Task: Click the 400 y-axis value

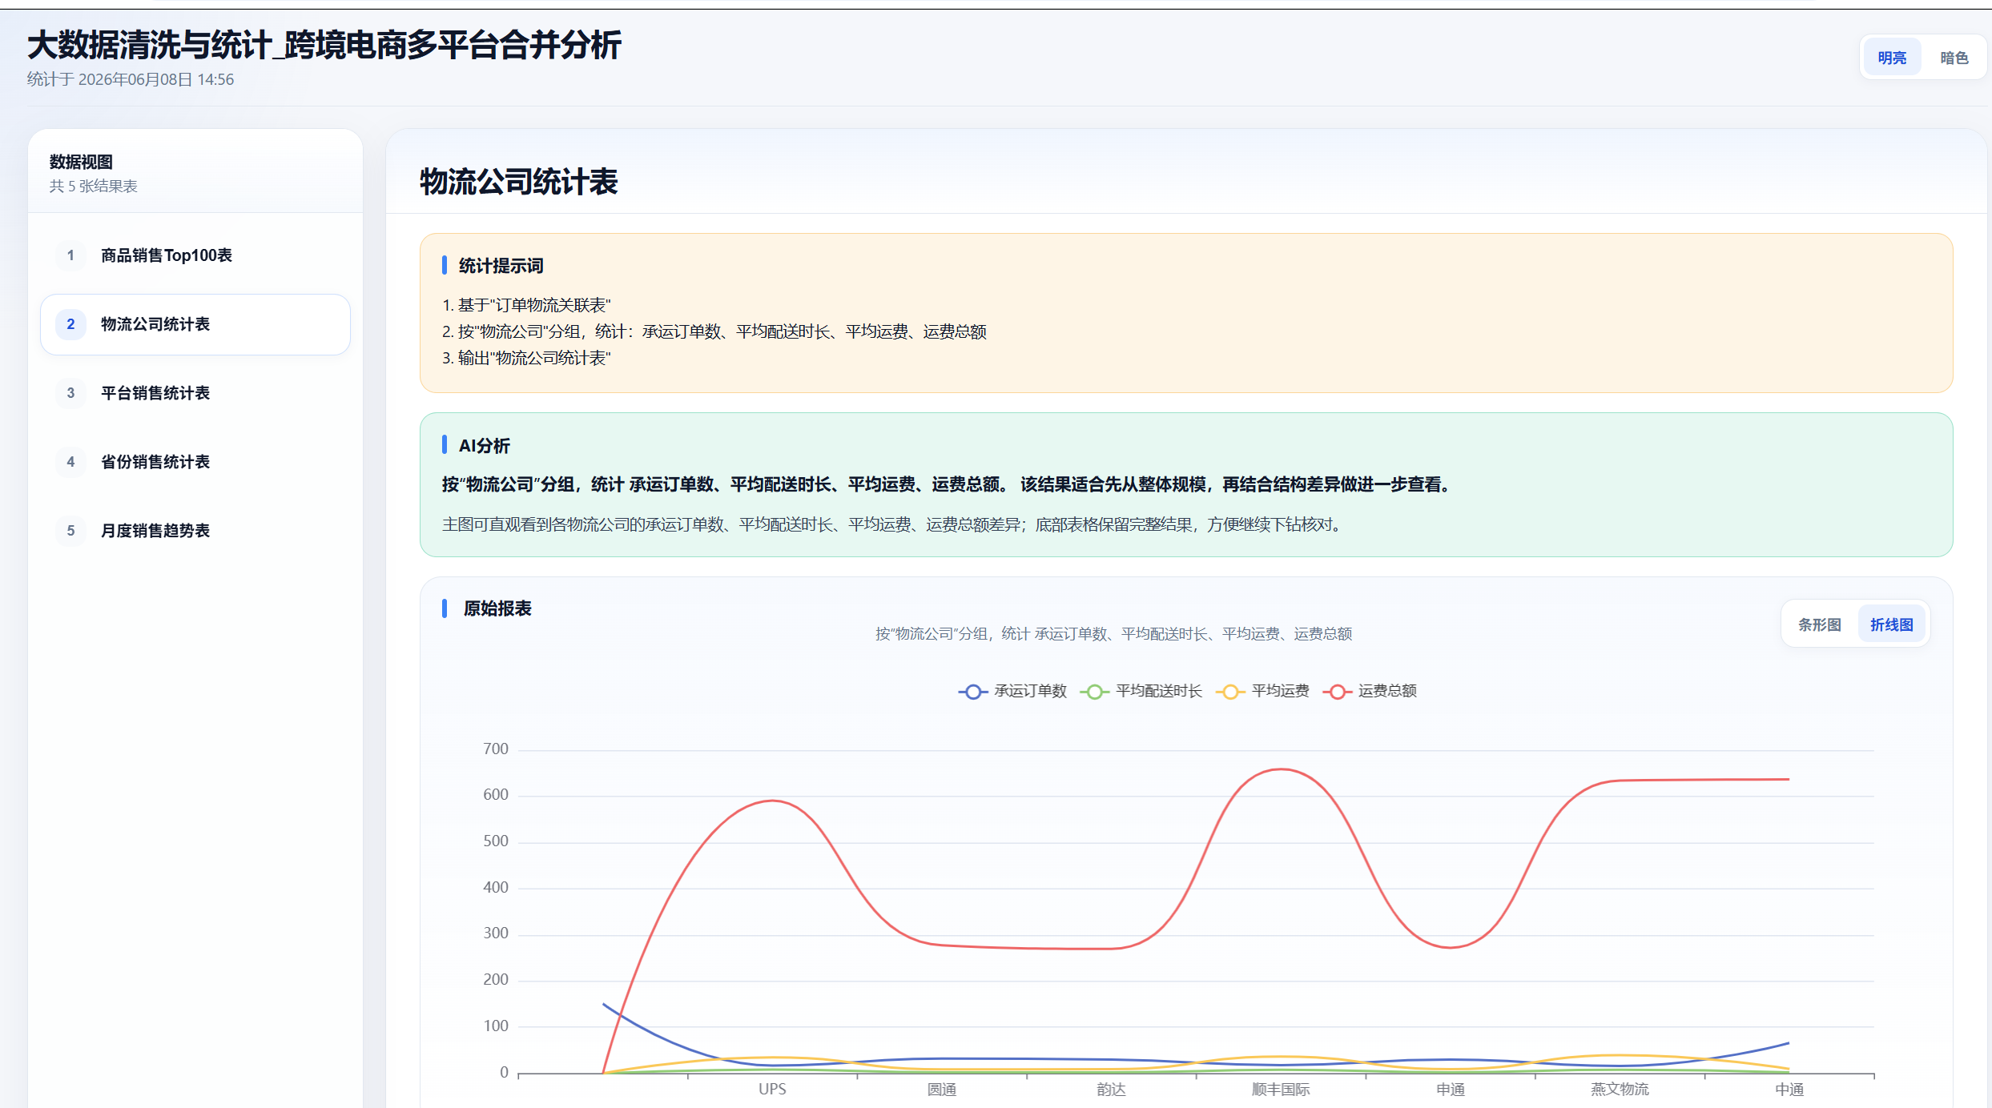Action: (x=496, y=888)
